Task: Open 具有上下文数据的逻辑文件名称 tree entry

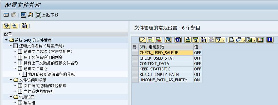Action: (x=51, y=63)
